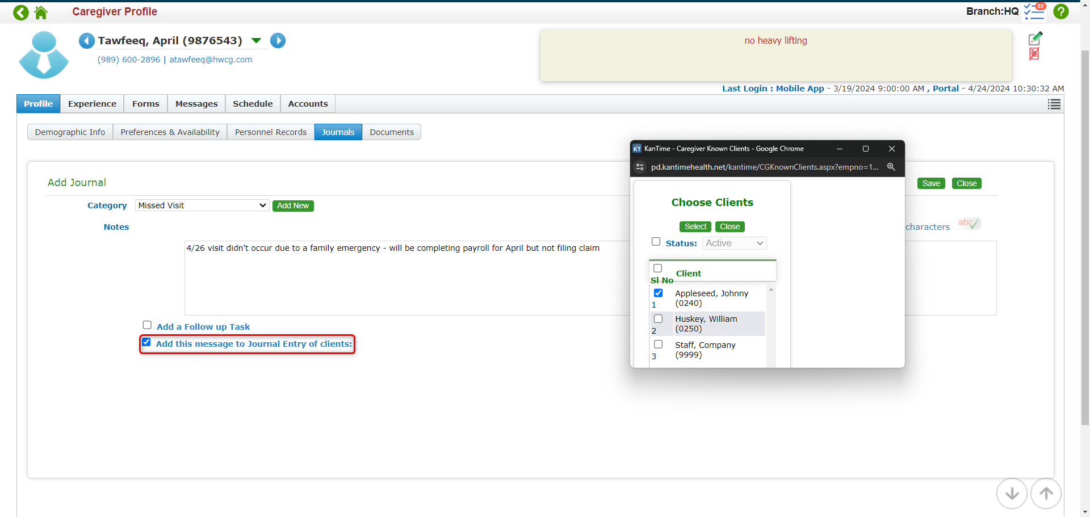This screenshot has height=517, width=1090.
Task: Go to previous caregiver with left arrow
Action: (86, 41)
